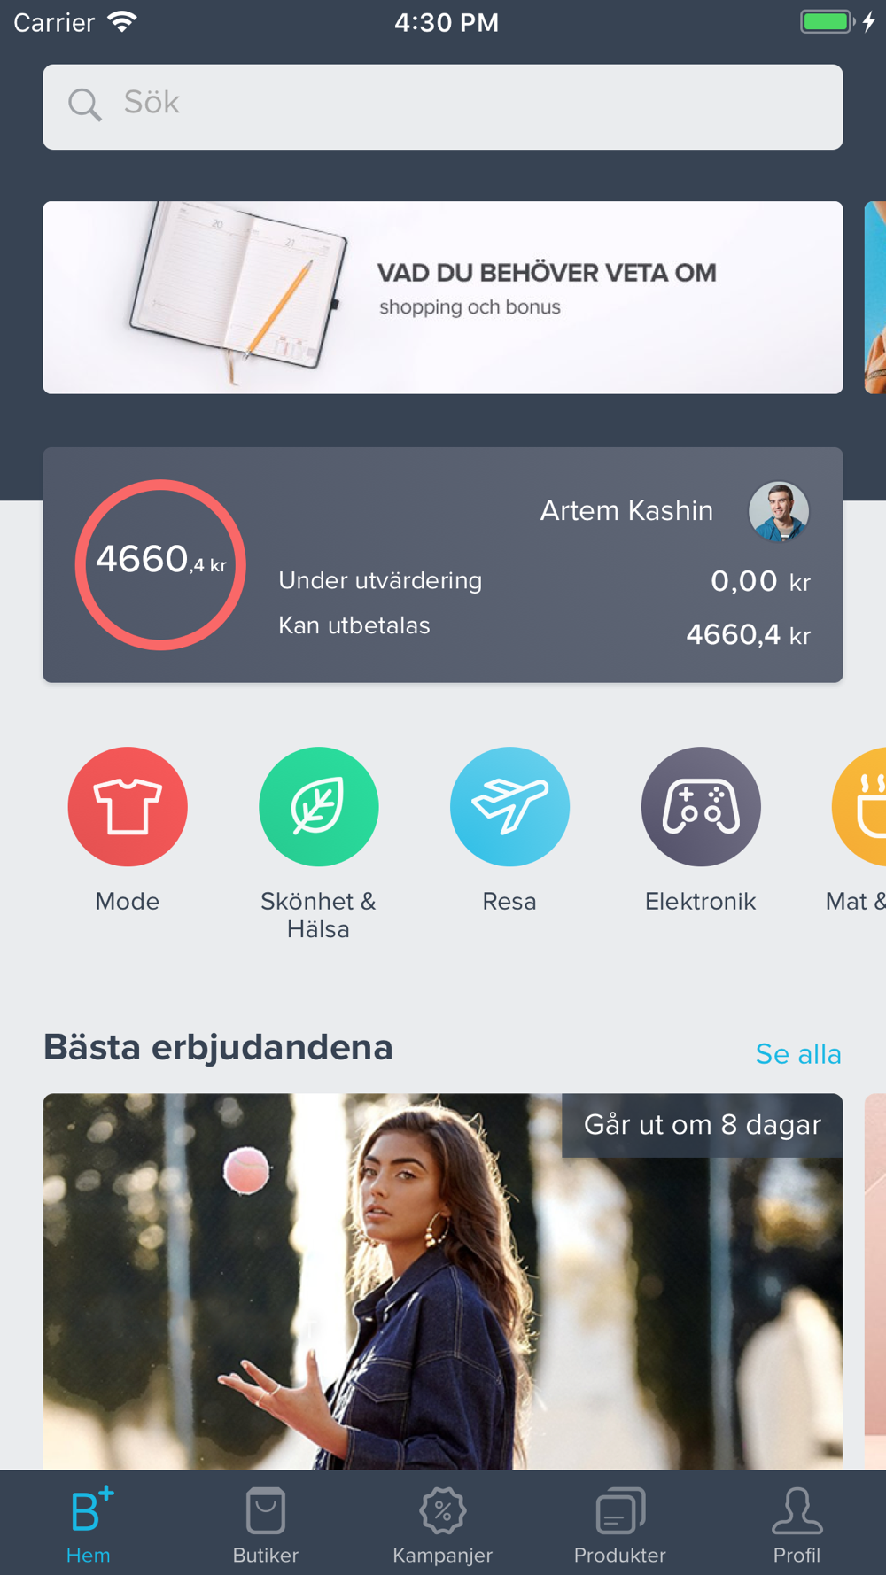The width and height of the screenshot is (886, 1575).
Task: Select the Elektronik gamepad category icon
Action: point(701,806)
